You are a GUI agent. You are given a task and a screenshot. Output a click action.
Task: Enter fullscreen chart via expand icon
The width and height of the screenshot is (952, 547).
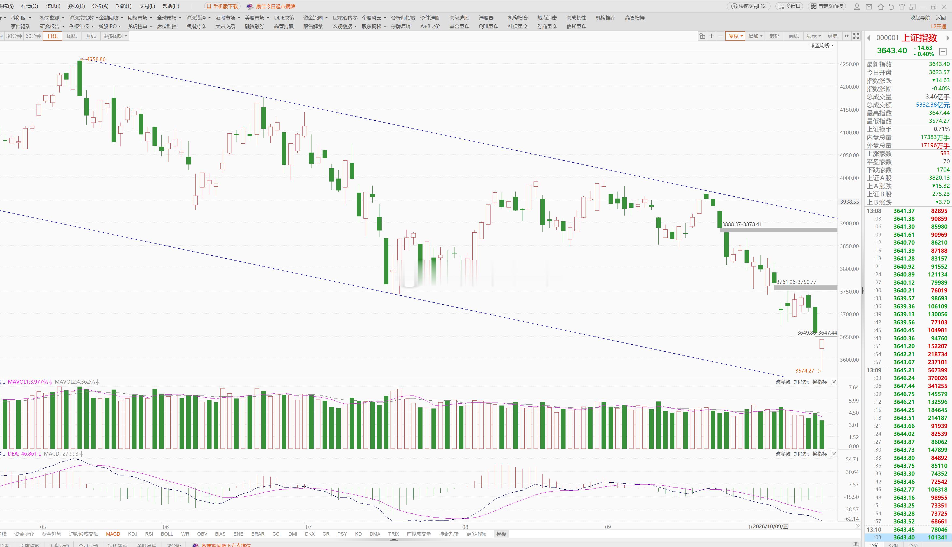click(x=856, y=36)
